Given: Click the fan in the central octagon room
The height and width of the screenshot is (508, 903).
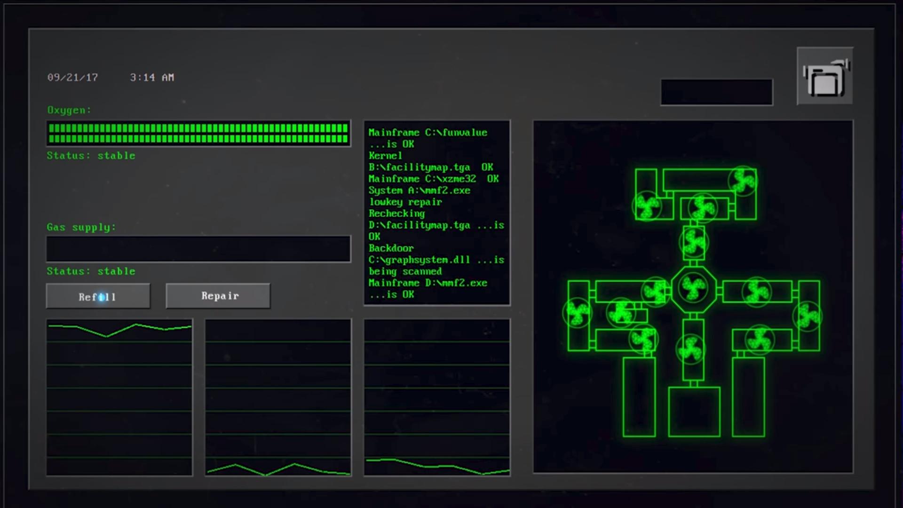Looking at the screenshot, I should click(693, 287).
